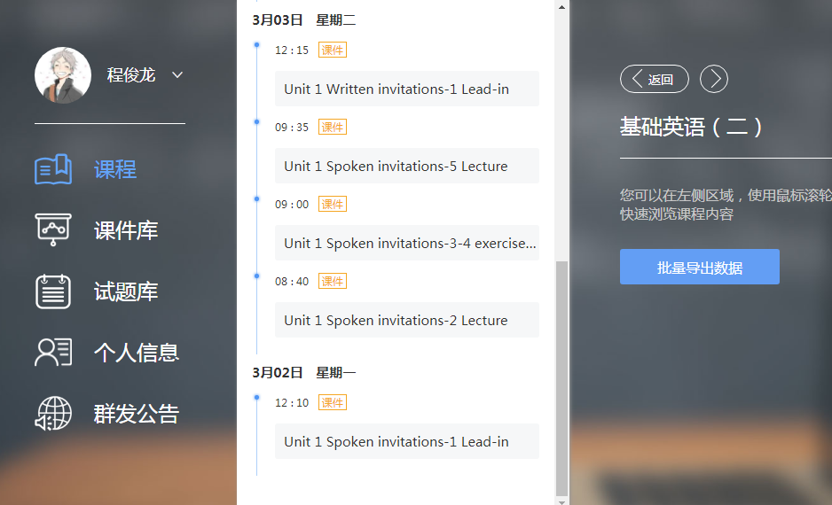Screen dimensions: 832x505
Task: Open the 课程 book icon
Action: point(53,169)
